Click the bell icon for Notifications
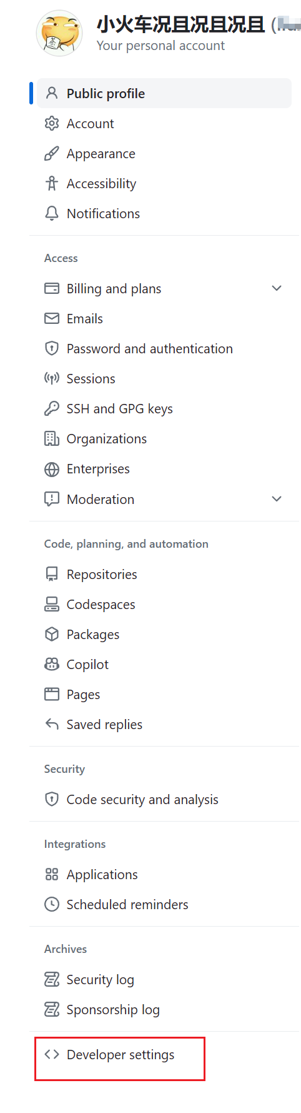The height and width of the screenshot is (1113, 301). (52, 213)
